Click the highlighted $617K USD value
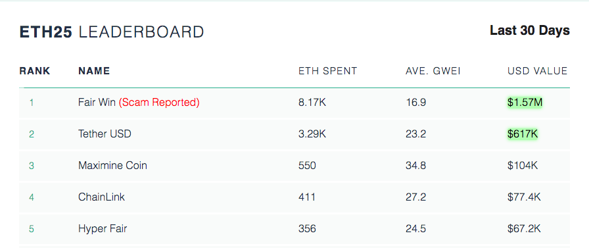 pos(523,134)
